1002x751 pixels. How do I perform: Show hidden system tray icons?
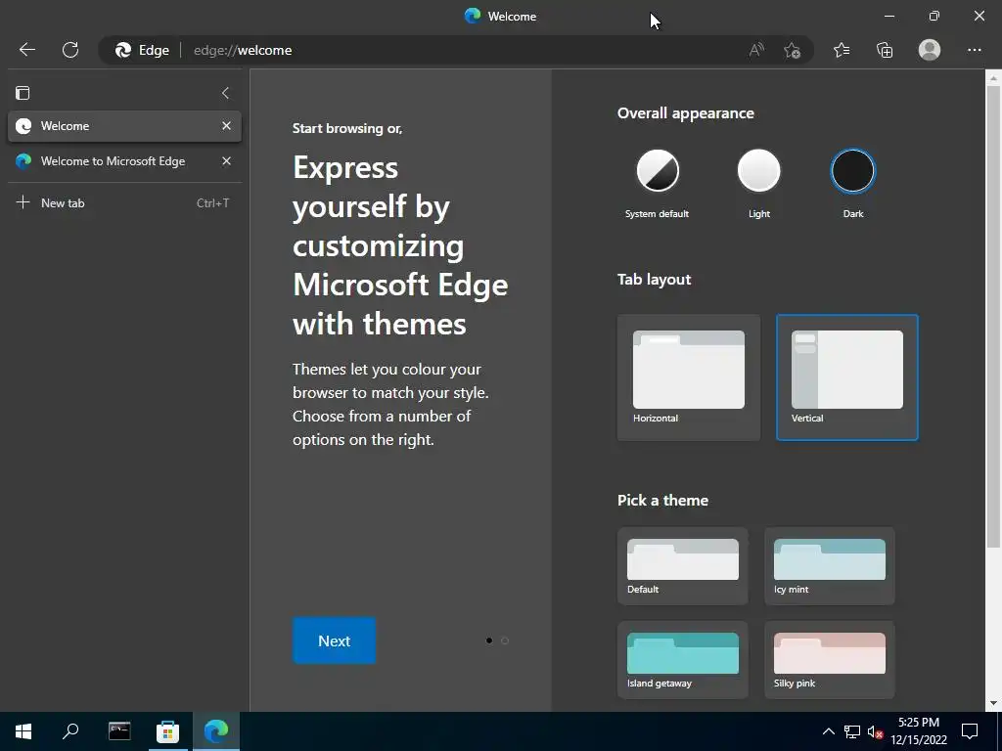coord(828,731)
